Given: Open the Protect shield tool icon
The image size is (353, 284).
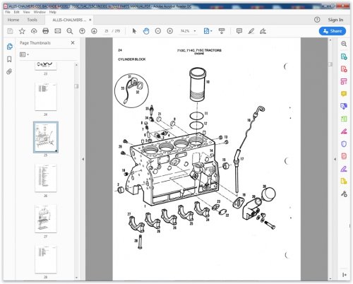Looking at the screenshot, I should [344, 144].
